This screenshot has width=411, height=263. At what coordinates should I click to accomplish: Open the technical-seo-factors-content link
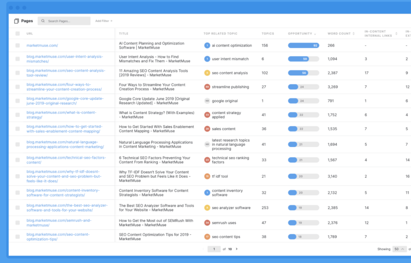click(x=66, y=160)
